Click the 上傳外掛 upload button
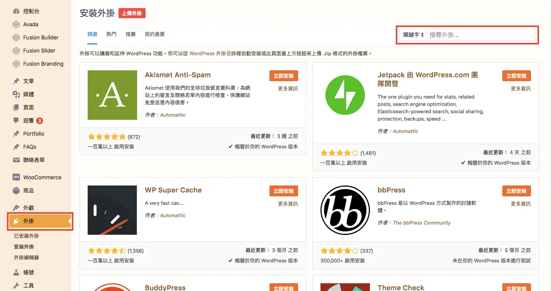 click(x=132, y=13)
